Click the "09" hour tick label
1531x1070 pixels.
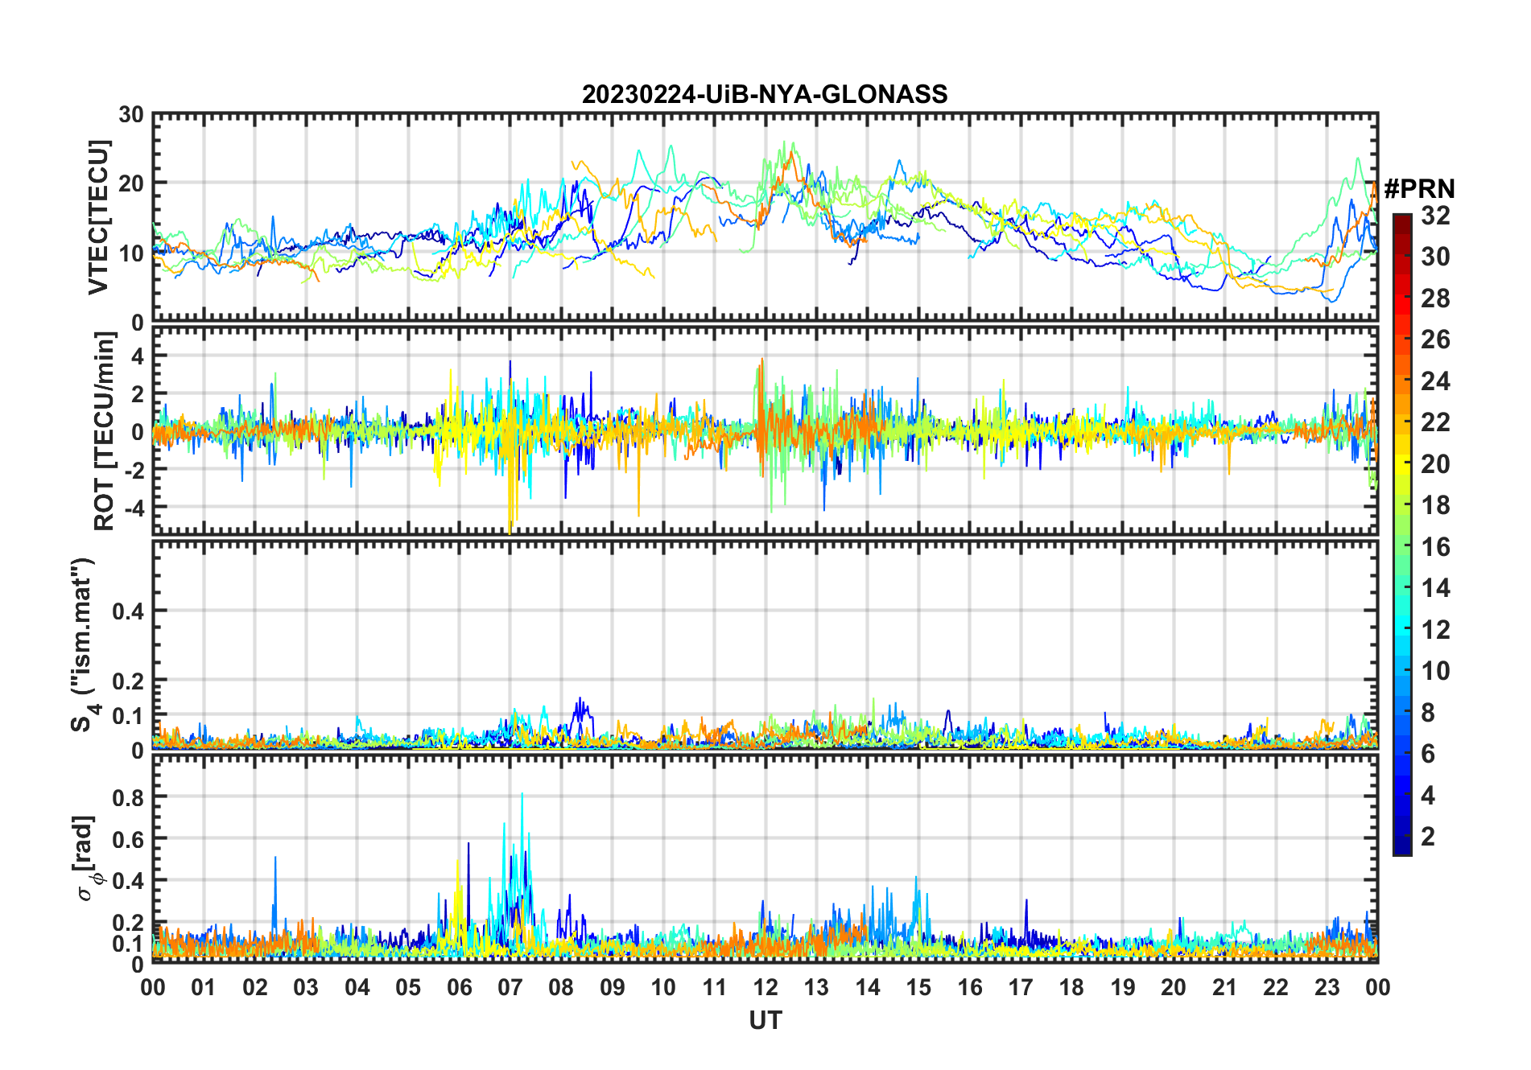tap(613, 987)
